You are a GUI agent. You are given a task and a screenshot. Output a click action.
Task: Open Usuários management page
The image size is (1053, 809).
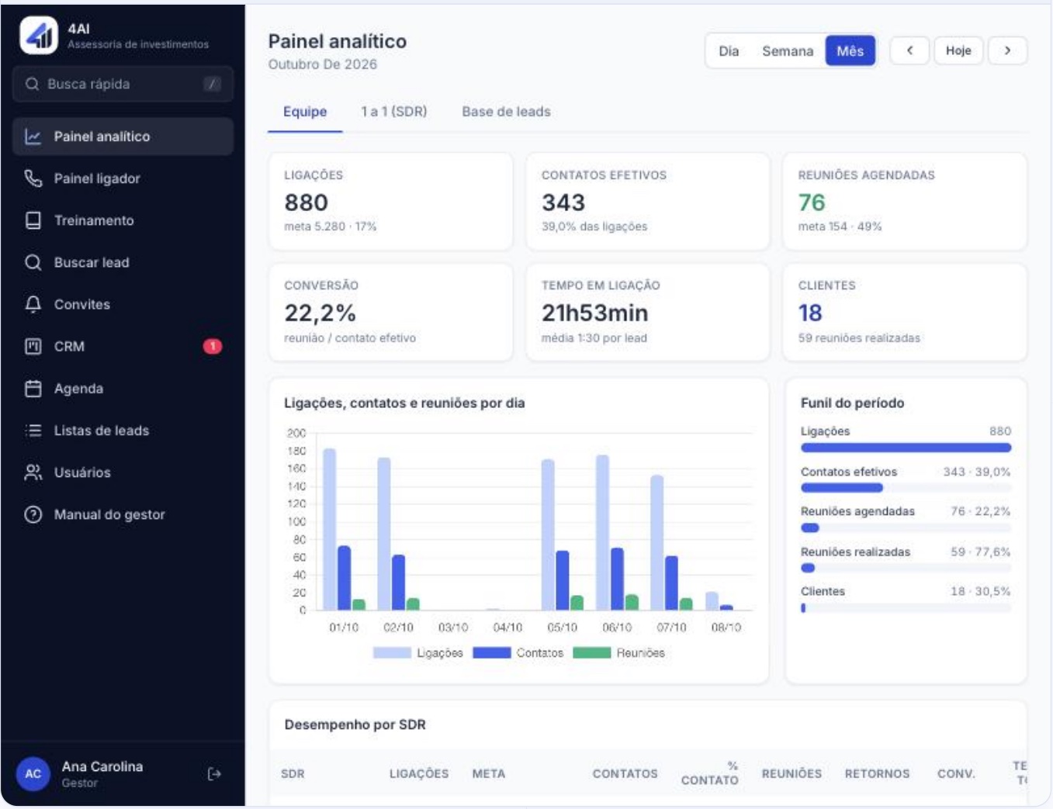(x=123, y=472)
